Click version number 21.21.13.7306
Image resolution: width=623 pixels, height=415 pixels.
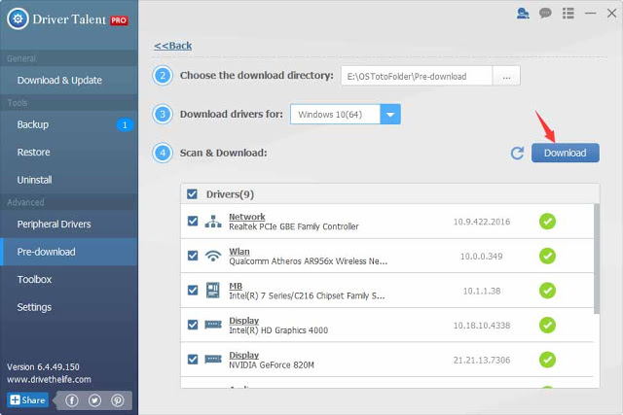coord(482,360)
